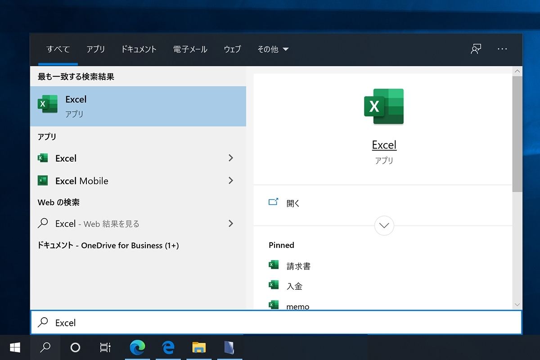Image resolution: width=540 pixels, height=360 pixels.
Task: Open the feedback icon in the search header
Action: pyautogui.click(x=476, y=49)
